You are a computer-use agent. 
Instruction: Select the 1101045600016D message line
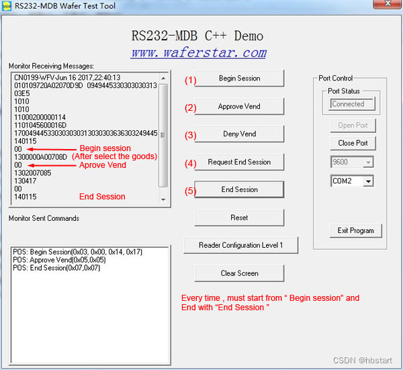[x=40, y=126]
